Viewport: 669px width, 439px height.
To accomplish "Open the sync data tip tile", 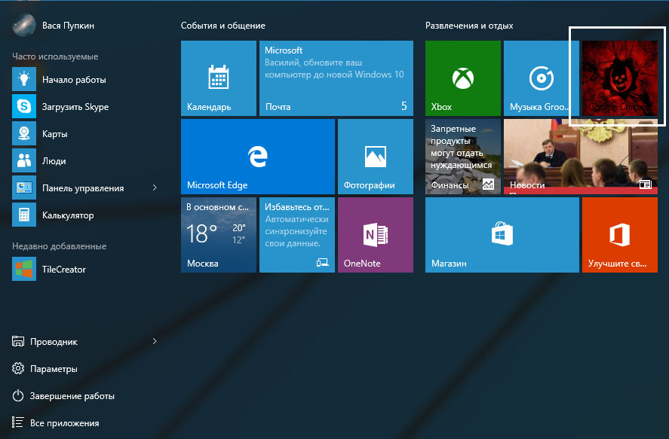I will [x=297, y=235].
